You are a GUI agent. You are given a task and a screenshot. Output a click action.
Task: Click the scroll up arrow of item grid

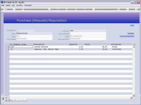click(134, 44)
